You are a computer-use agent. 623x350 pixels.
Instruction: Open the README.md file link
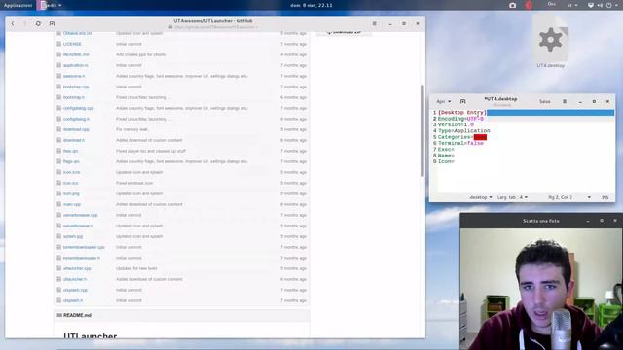pyautogui.click(x=76, y=54)
